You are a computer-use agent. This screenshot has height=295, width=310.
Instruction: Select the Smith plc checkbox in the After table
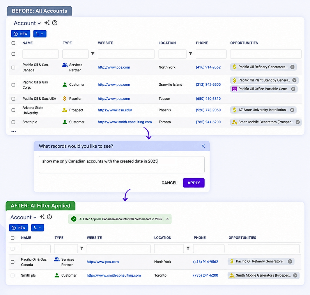click(13, 276)
